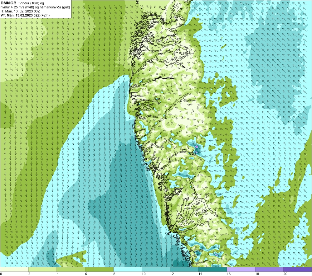Click the dark violet swatch above 20 m/s
Screen dimensions: 312x276
pyautogui.click(x=298, y=269)
